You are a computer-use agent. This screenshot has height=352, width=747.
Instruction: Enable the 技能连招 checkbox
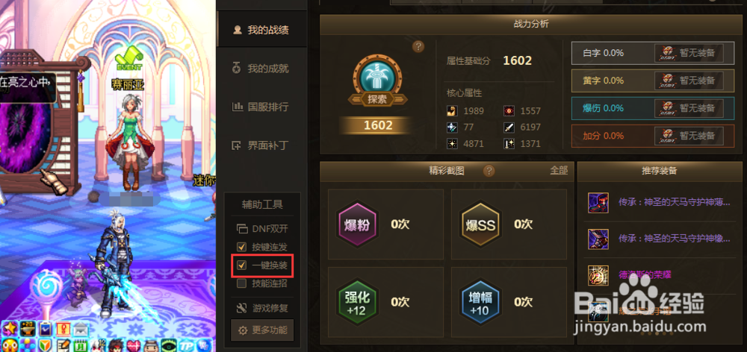point(241,283)
